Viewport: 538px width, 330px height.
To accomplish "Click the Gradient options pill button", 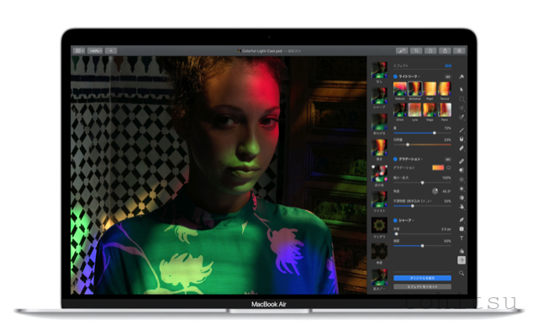I will click(448, 160).
